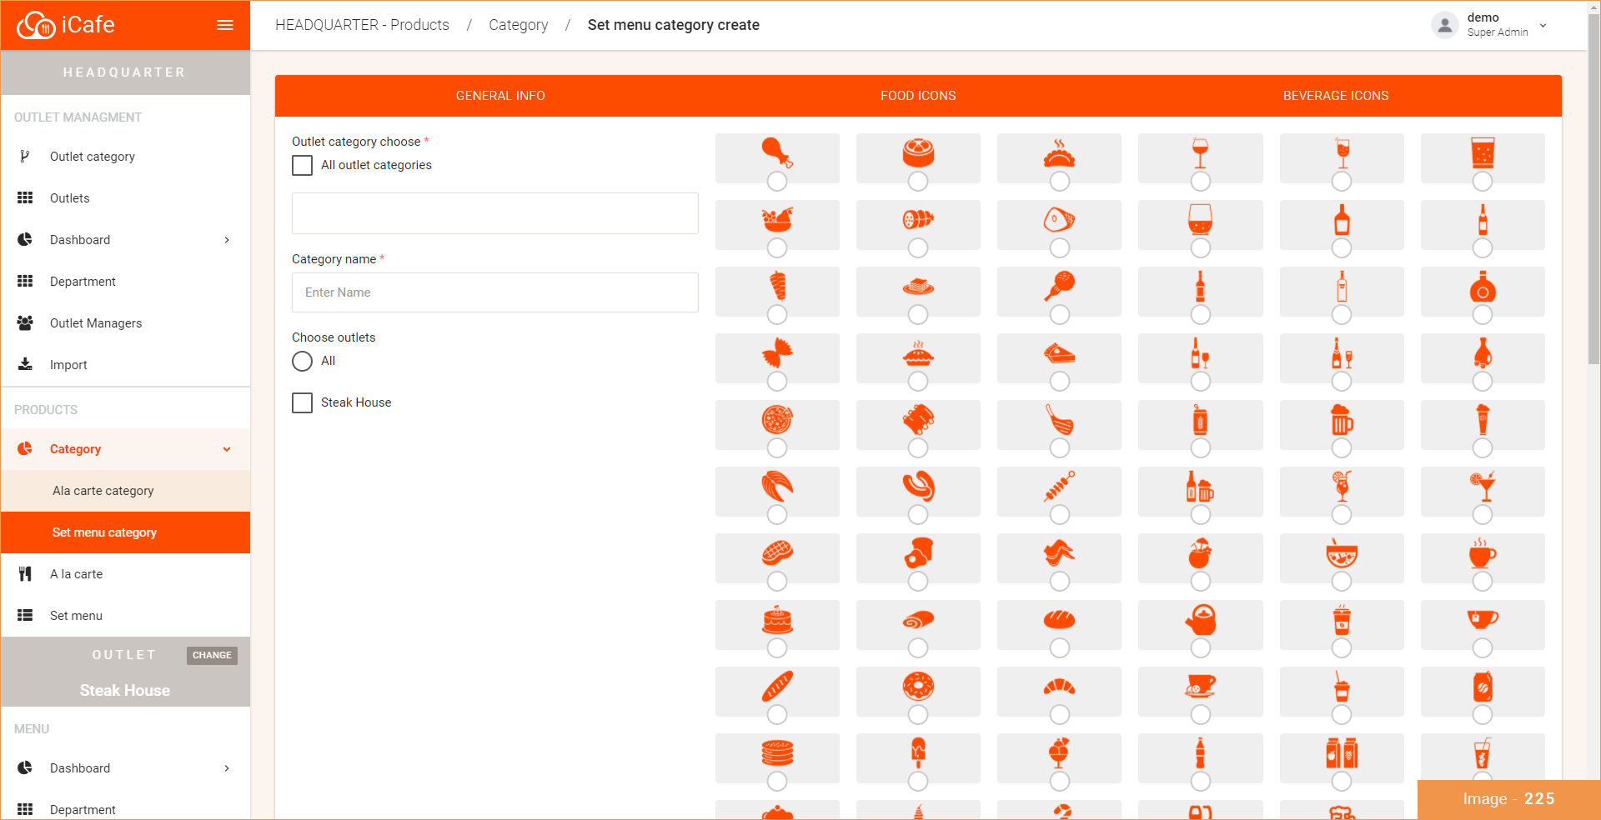
Task: Choose the takeaway coffee cup icon
Action: pos(1342,619)
